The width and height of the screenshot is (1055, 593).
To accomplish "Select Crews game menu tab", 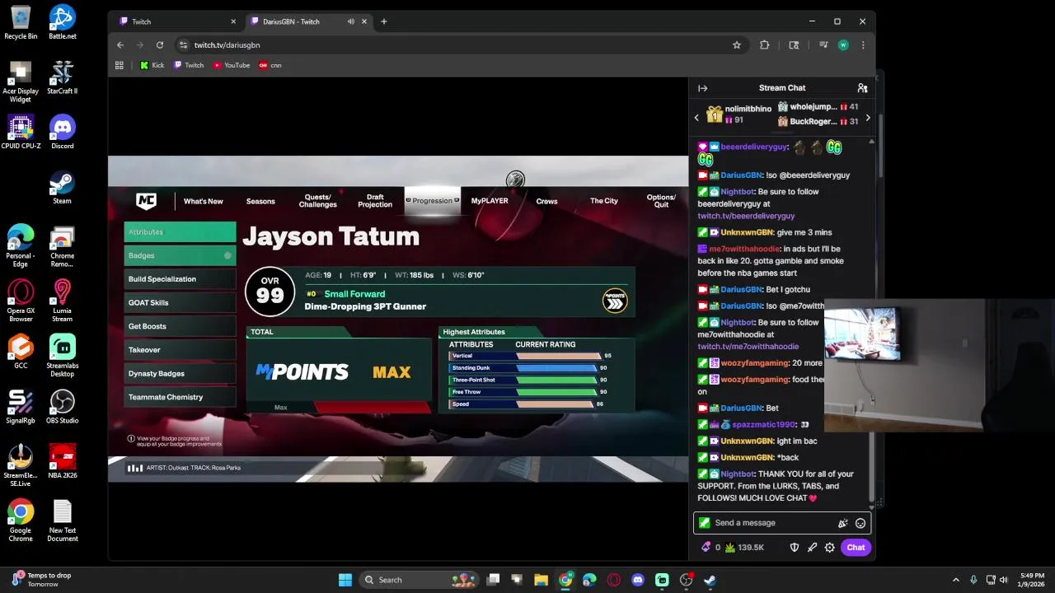I will click(546, 201).
